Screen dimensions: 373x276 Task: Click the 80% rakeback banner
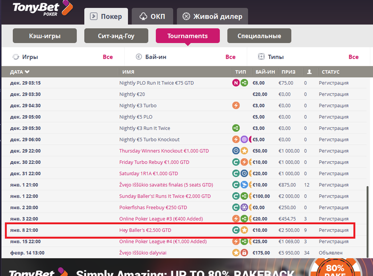[186, 267]
